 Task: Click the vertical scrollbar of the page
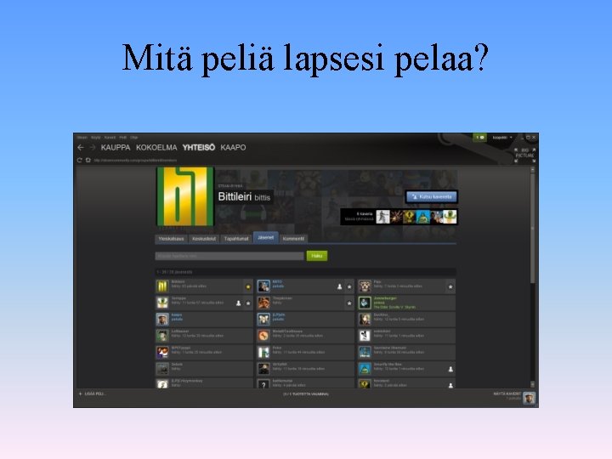click(x=532, y=228)
